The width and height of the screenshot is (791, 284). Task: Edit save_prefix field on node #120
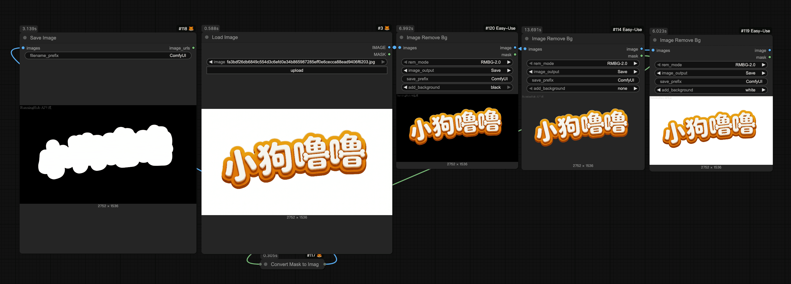(x=457, y=79)
